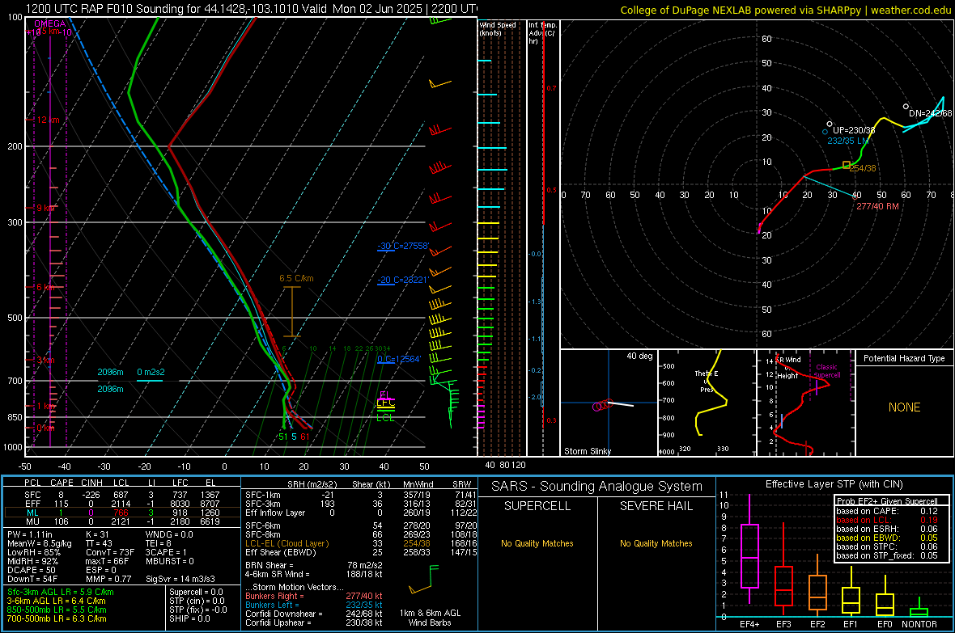Click the 1km & 6km AGL wind barbs icon
The image size is (955, 633).
[424, 580]
